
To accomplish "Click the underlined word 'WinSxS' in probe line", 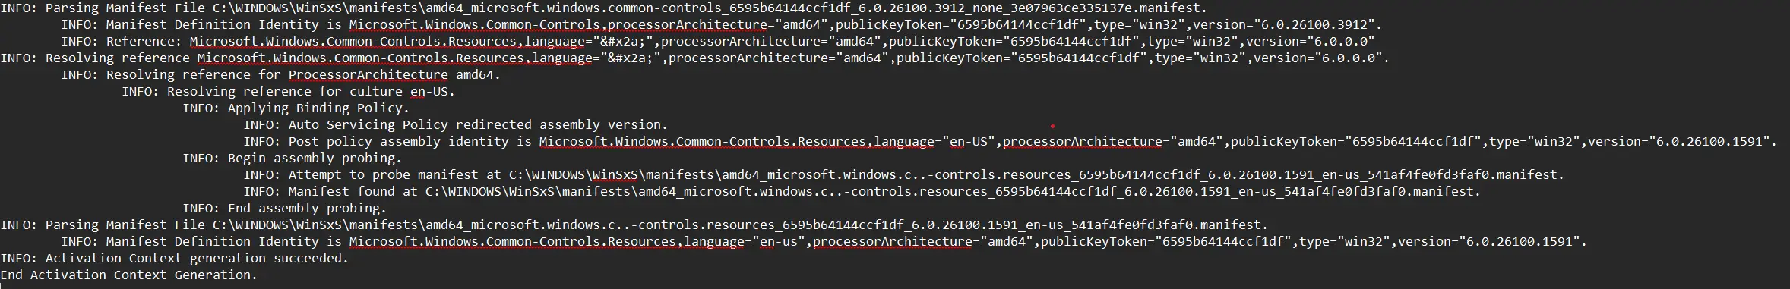I will 615,174.
